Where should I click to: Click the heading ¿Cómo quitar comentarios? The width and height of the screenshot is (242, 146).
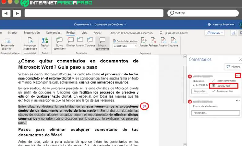pyautogui.click(x=78, y=64)
